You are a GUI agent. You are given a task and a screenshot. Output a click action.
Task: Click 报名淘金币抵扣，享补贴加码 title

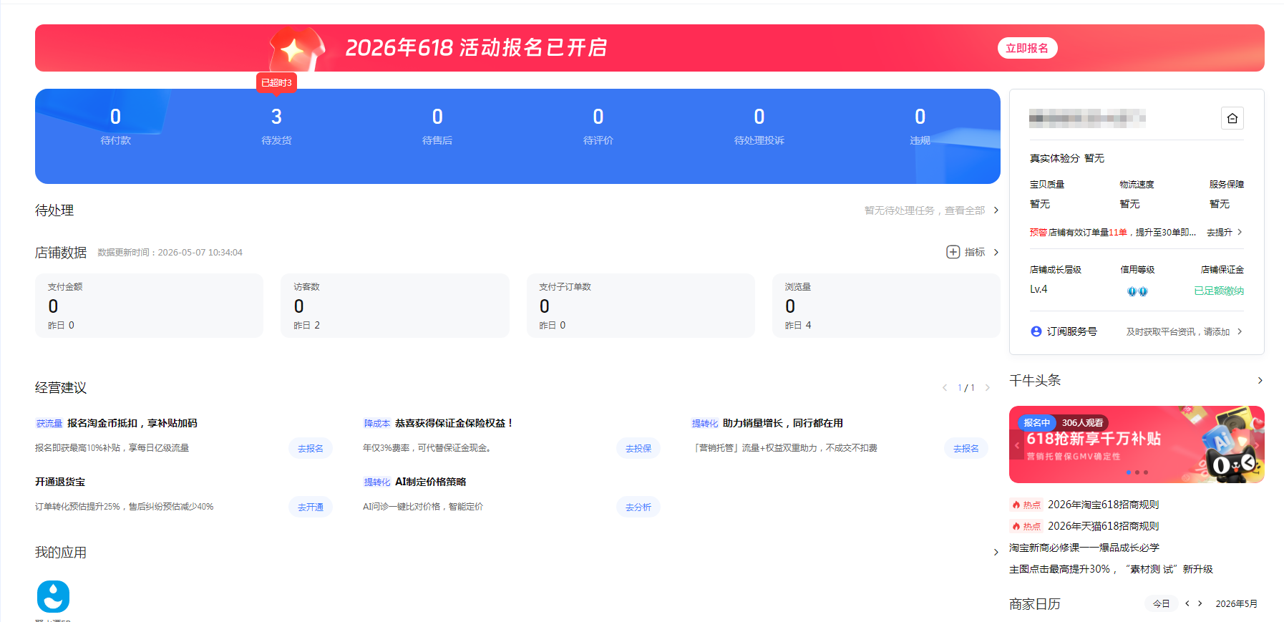[x=132, y=423]
